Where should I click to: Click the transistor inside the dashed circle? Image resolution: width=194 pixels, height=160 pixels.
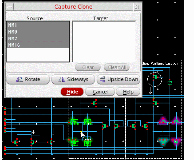tap(155, 77)
